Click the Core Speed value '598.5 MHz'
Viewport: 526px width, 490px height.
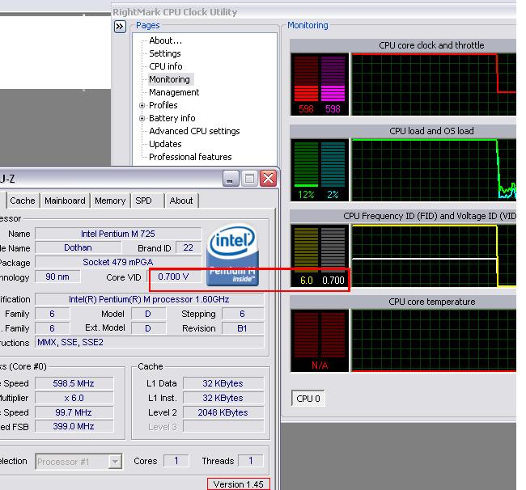[74, 383]
